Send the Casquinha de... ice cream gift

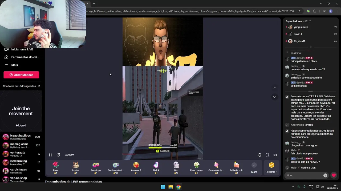(x=216, y=168)
